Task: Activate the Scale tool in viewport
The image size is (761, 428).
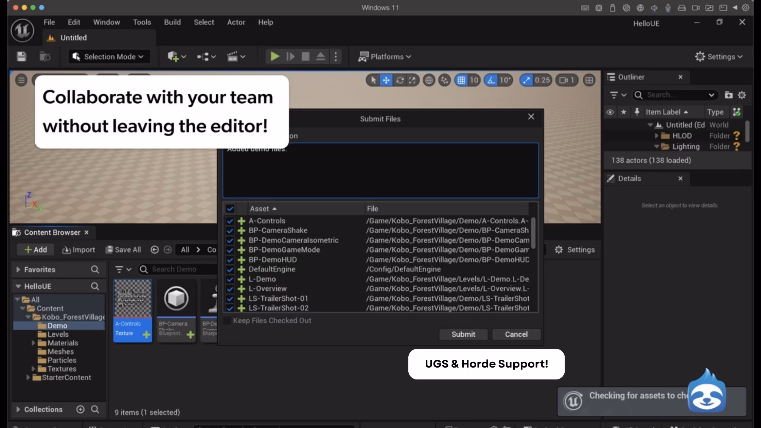Action: click(x=412, y=80)
